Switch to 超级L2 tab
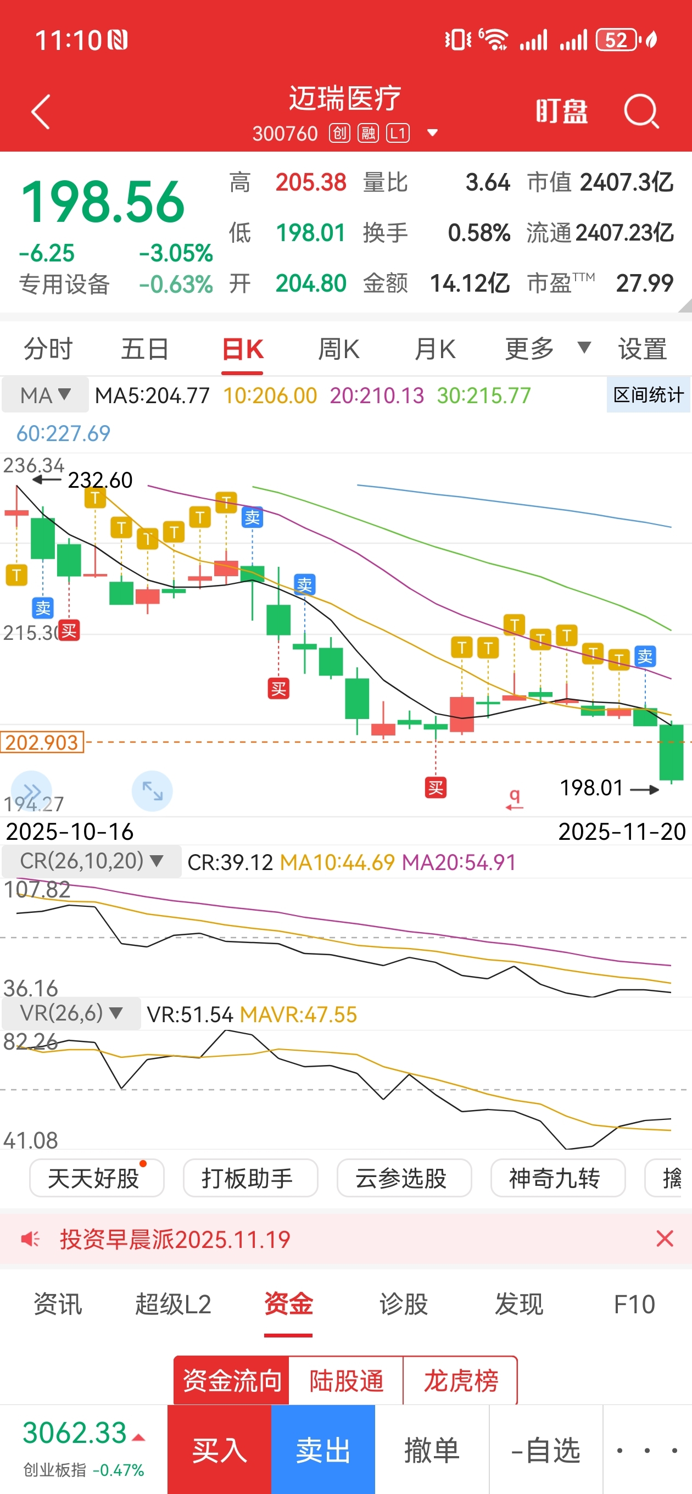Viewport: 692px width, 1494px height. (173, 1304)
